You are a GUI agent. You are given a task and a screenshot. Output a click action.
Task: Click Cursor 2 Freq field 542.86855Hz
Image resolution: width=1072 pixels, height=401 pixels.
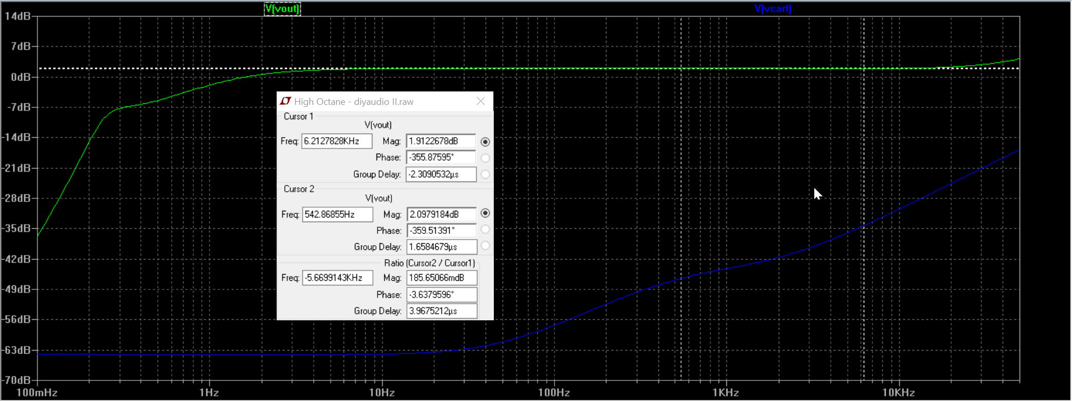coord(337,214)
